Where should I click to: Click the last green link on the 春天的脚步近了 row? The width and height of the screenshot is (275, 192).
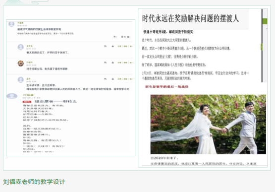point(131,46)
